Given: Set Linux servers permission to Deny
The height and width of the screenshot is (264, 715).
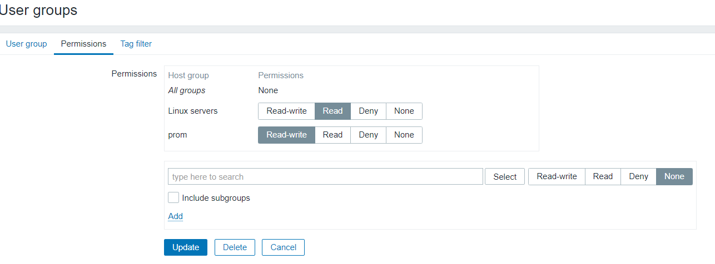Looking at the screenshot, I should point(368,111).
